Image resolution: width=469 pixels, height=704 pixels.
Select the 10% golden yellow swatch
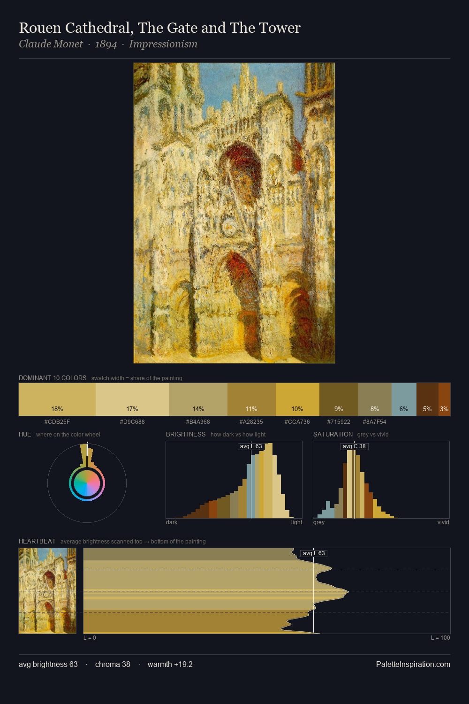[297, 399]
